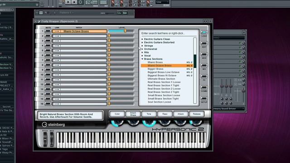Switch to the FX page
The width and height of the screenshot is (290, 163).
coord(204,77)
